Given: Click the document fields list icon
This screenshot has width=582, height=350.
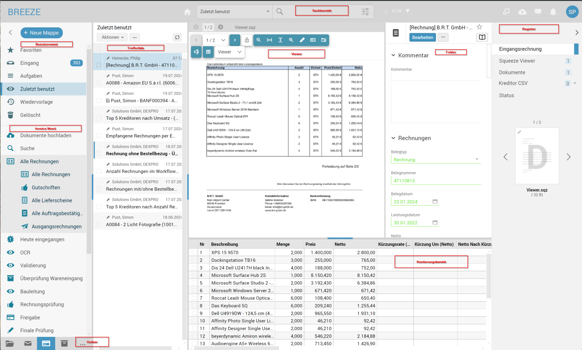Looking at the screenshot, I should point(396,33).
